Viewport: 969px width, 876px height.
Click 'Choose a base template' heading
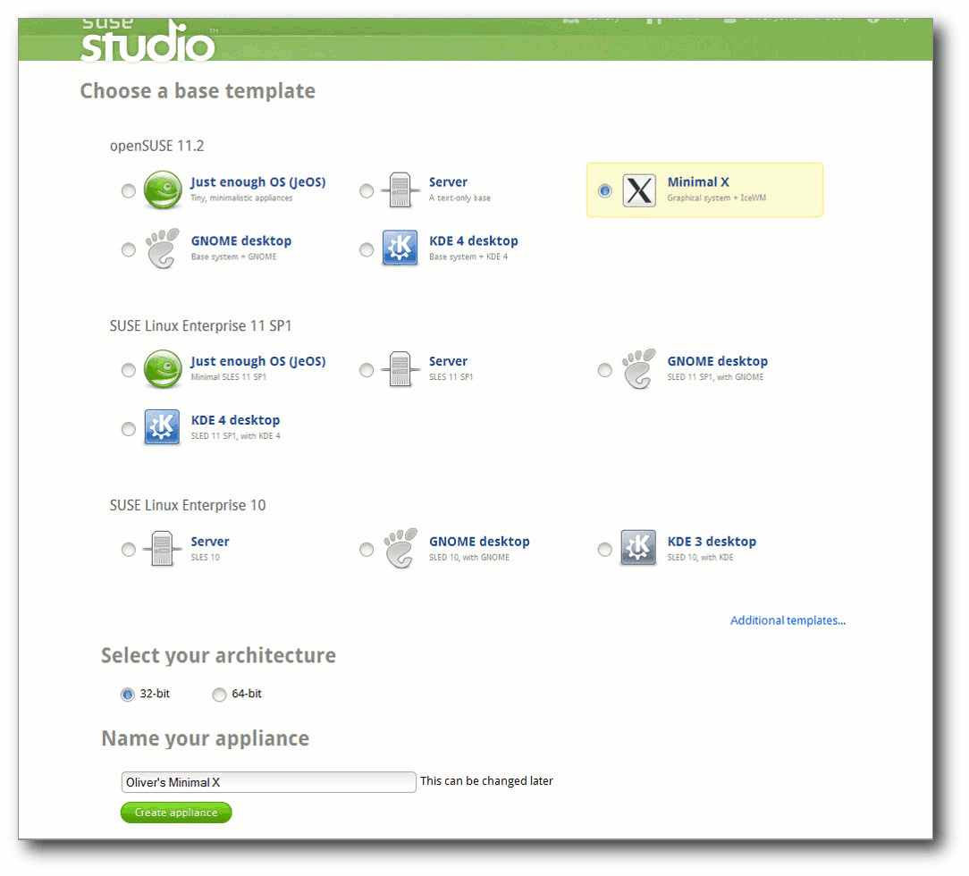198,91
